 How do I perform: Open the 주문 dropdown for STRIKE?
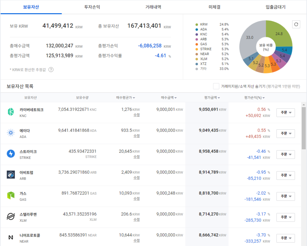coord(286,154)
